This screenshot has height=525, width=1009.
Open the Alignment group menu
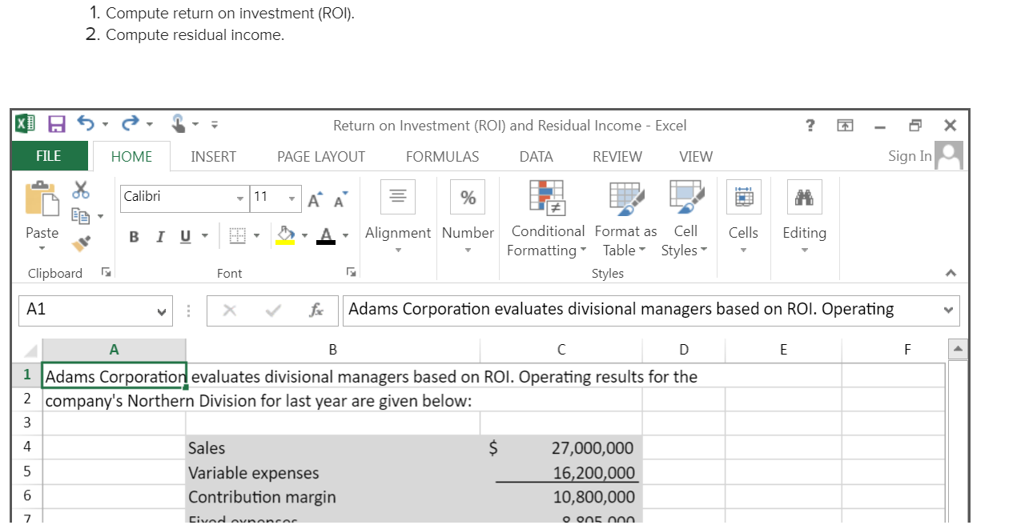click(x=398, y=218)
